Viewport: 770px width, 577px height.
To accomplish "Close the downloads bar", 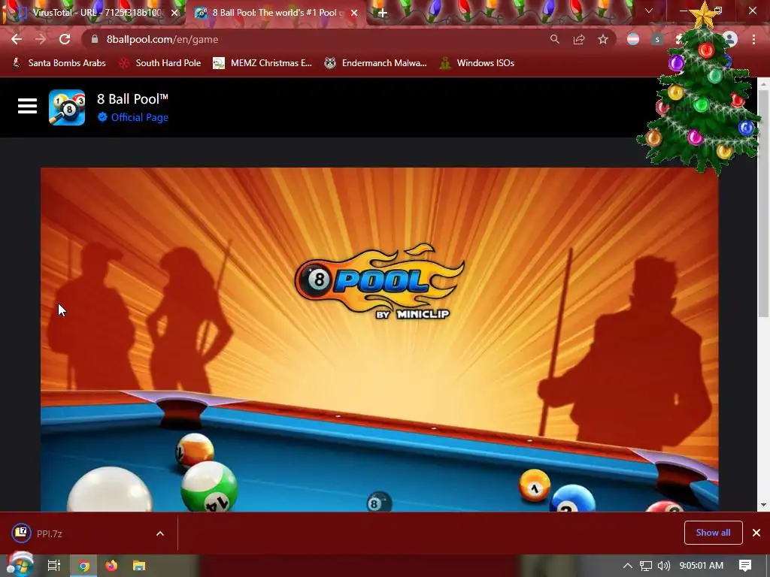I will pos(756,533).
